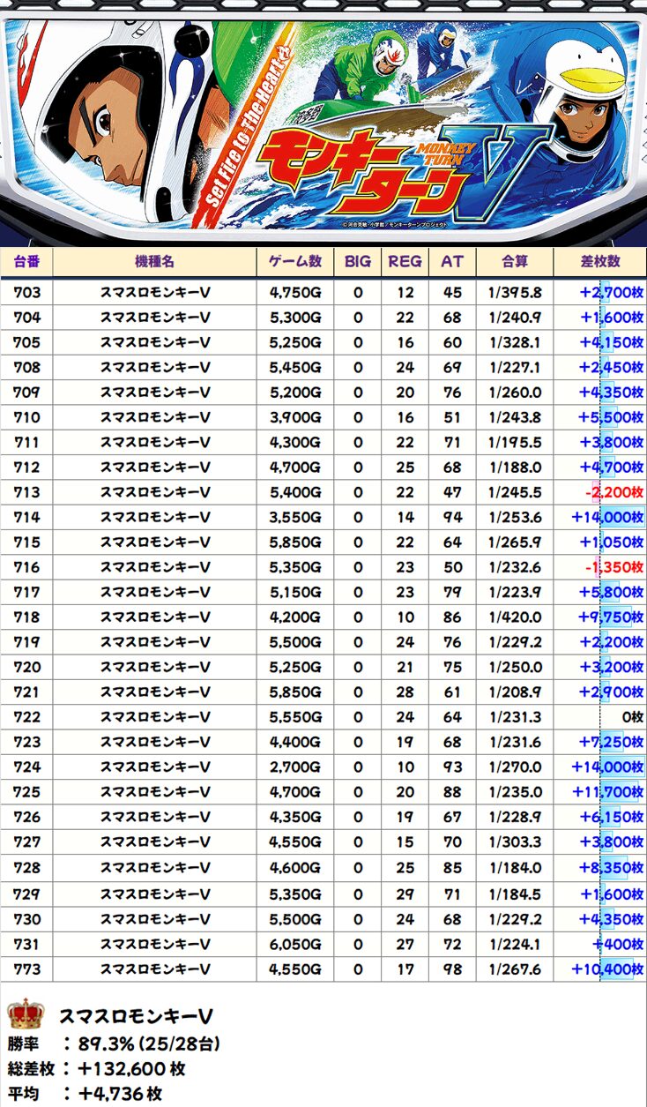Select machine number 722

pos(26,717)
